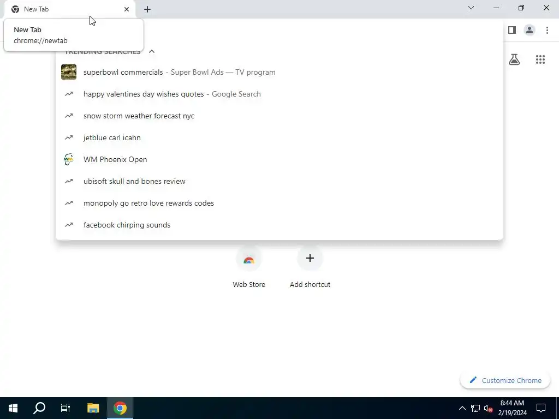
Task: Launch File Explorer from taskbar
Action: pos(93,408)
